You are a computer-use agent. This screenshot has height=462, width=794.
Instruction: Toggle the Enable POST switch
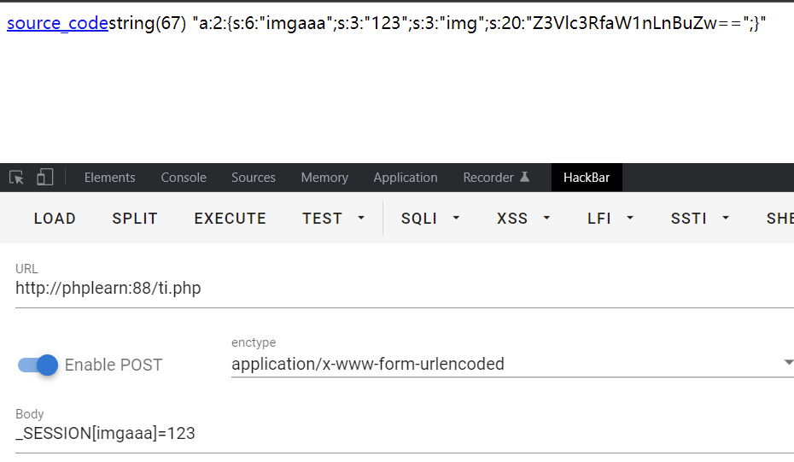click(38, 365)
